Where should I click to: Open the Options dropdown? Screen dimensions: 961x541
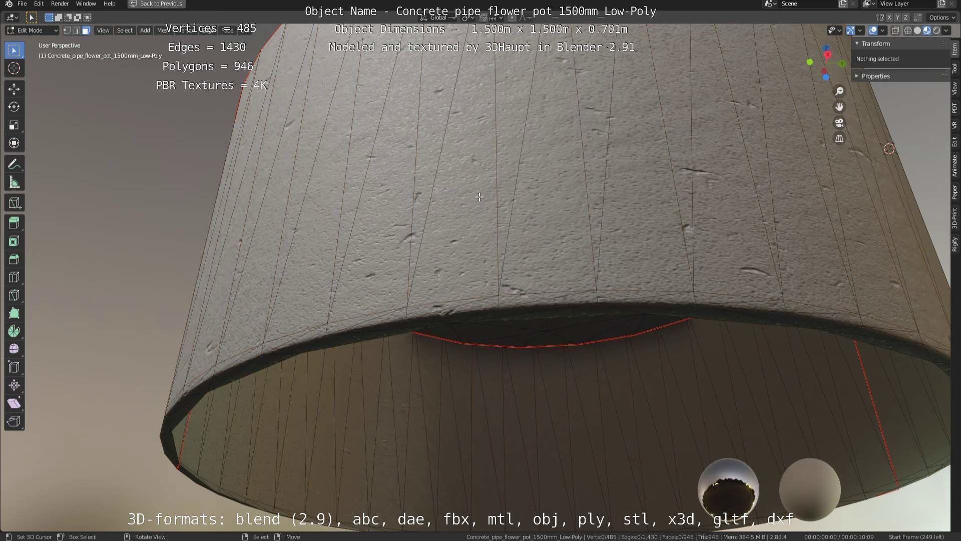(x=941, y=18)
